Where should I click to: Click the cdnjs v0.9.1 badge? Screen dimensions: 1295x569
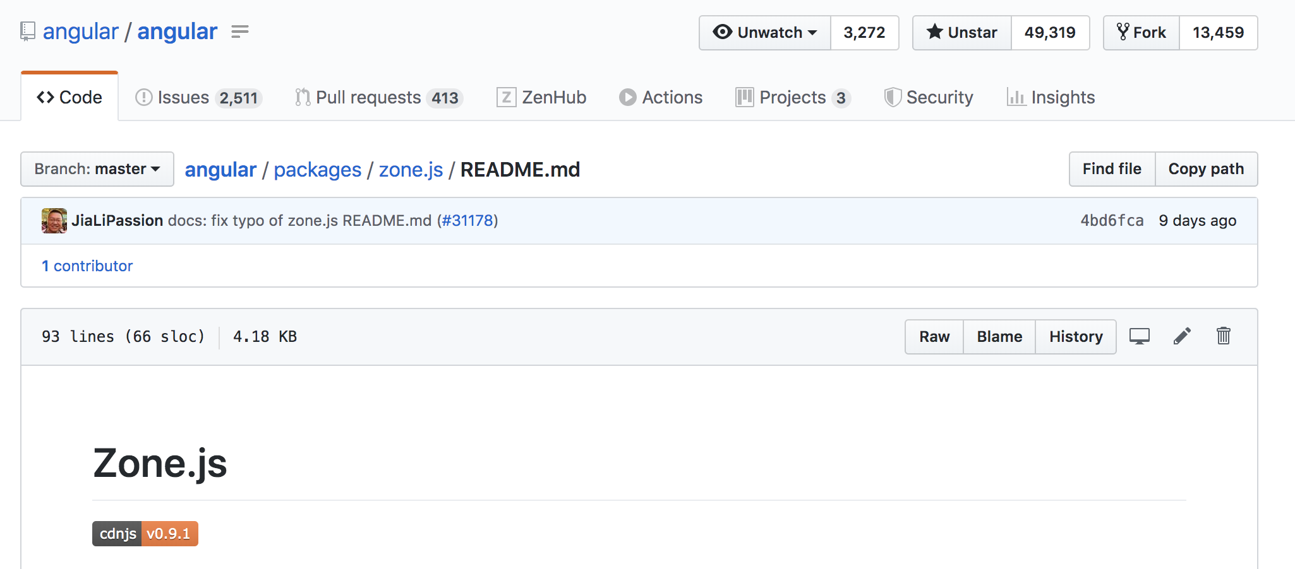145,534
